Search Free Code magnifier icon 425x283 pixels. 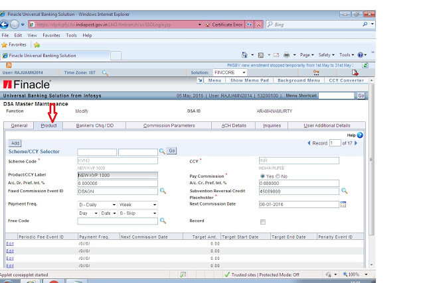tap(163, 221)
